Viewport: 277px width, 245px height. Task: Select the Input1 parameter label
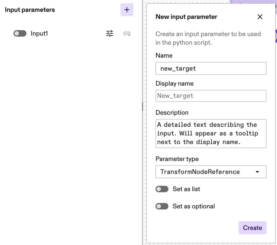coord(39,33)
